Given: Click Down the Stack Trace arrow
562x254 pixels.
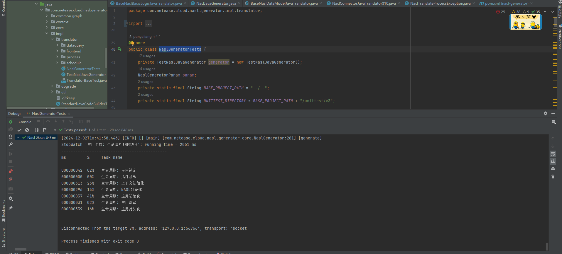Looking at the screenshot, I should [553, 146].
